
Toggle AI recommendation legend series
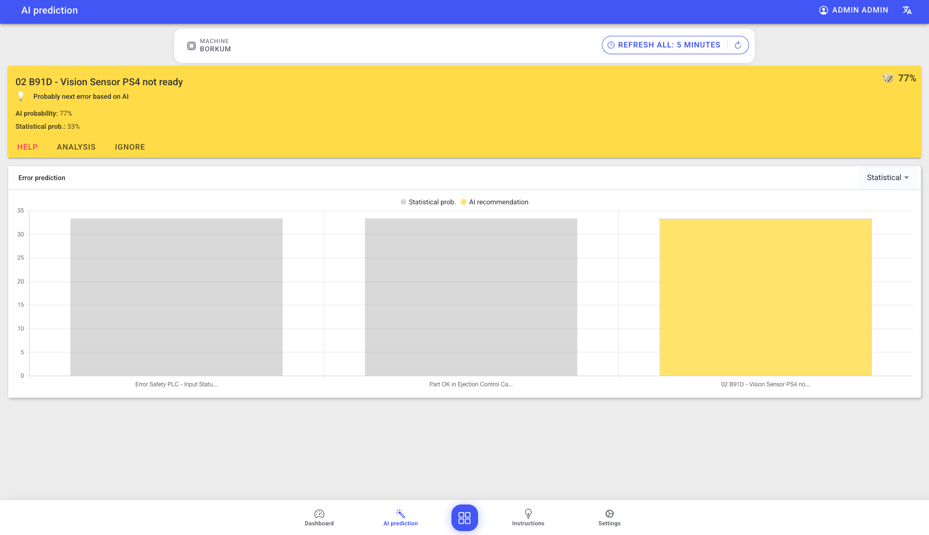(494, 202)
